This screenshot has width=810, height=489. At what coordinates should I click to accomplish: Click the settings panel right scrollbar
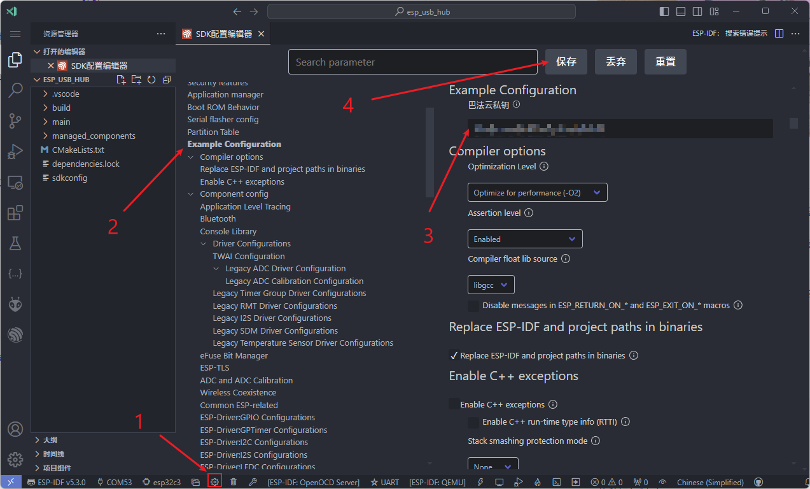[x=793, y=123]
